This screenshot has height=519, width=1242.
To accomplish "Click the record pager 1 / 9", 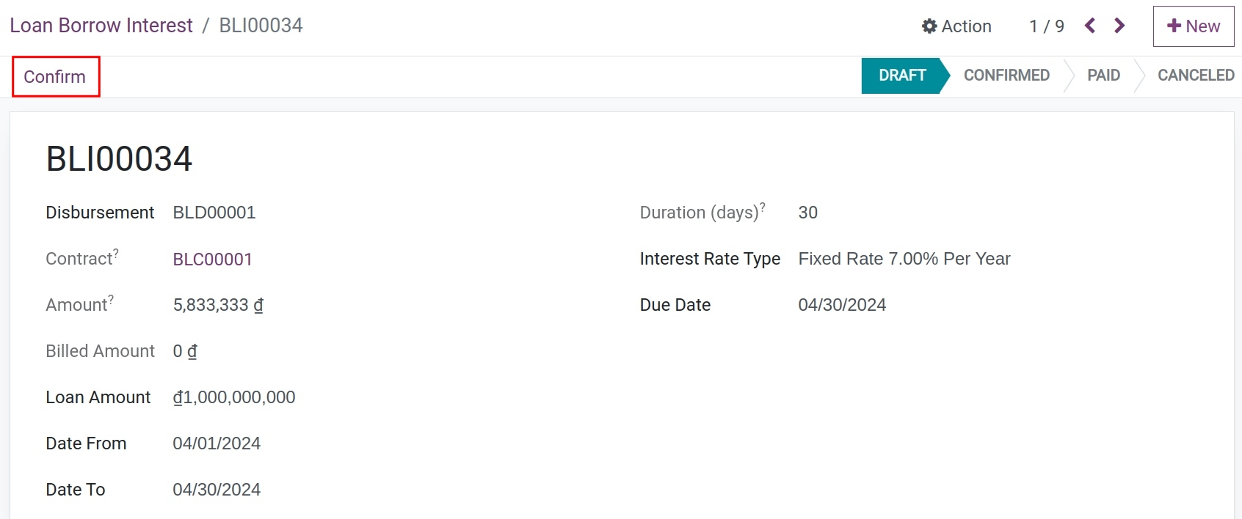I will point(1046,26).
